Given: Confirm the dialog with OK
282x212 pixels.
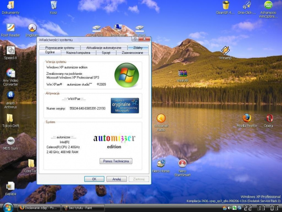Looking at the screenshot, I should 94,179.
